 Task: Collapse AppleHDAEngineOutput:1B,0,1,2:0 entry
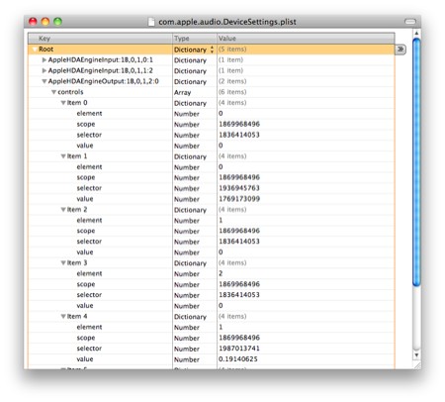44,81
